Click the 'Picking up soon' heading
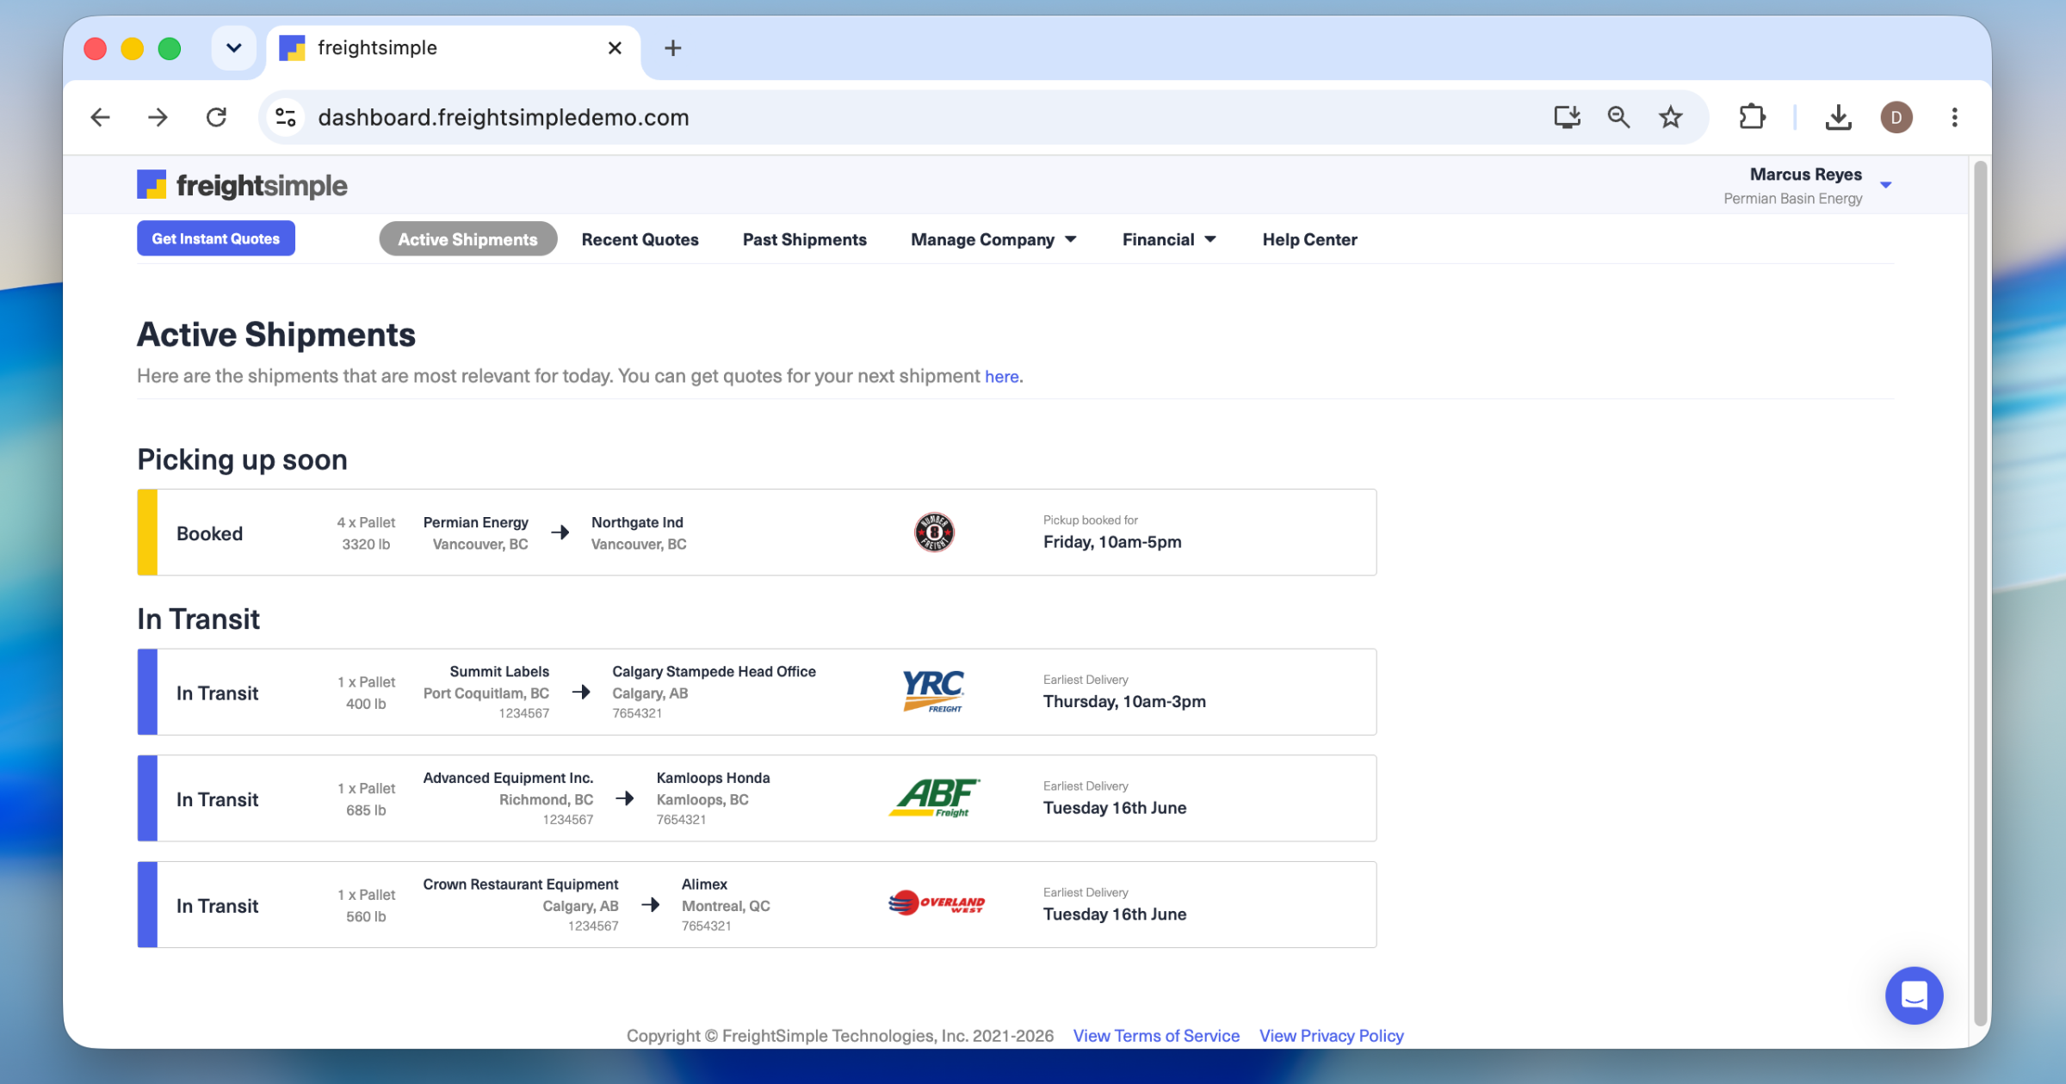2066x1084 pixels. point(242,459)
